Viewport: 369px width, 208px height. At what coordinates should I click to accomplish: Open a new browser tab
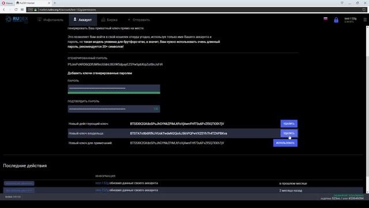pyautogui.click(x=55, y=3)
